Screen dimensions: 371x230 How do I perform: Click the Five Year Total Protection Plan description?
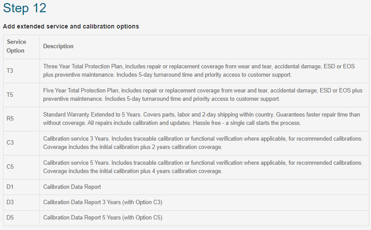tap(202, 95)
